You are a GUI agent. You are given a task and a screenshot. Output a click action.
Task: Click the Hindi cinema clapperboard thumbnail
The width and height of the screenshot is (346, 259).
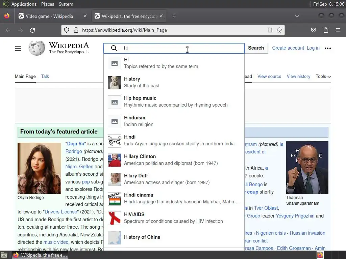click(x=115, y=199)
